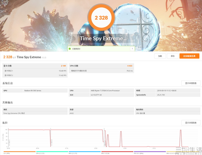Image resolution: width=202 pixels, height=155 pixels.
Task: Click AMD Ryzen 7 3700X processor text
Action: pyautogui.click(x=105, y=91)
